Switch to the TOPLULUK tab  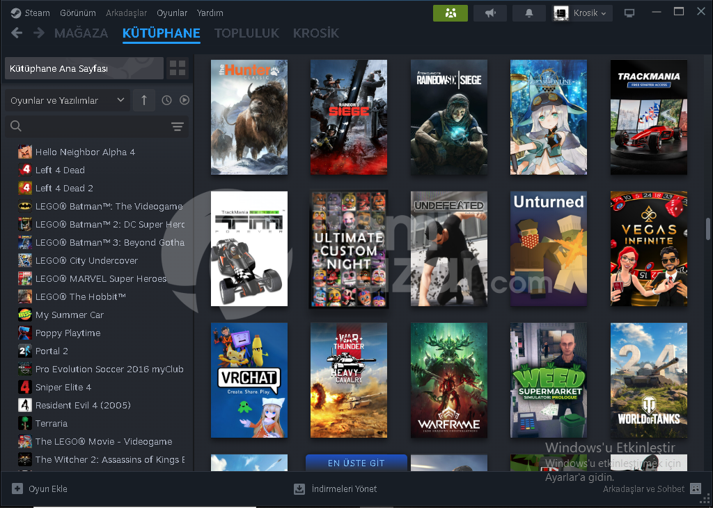(246, 33)
